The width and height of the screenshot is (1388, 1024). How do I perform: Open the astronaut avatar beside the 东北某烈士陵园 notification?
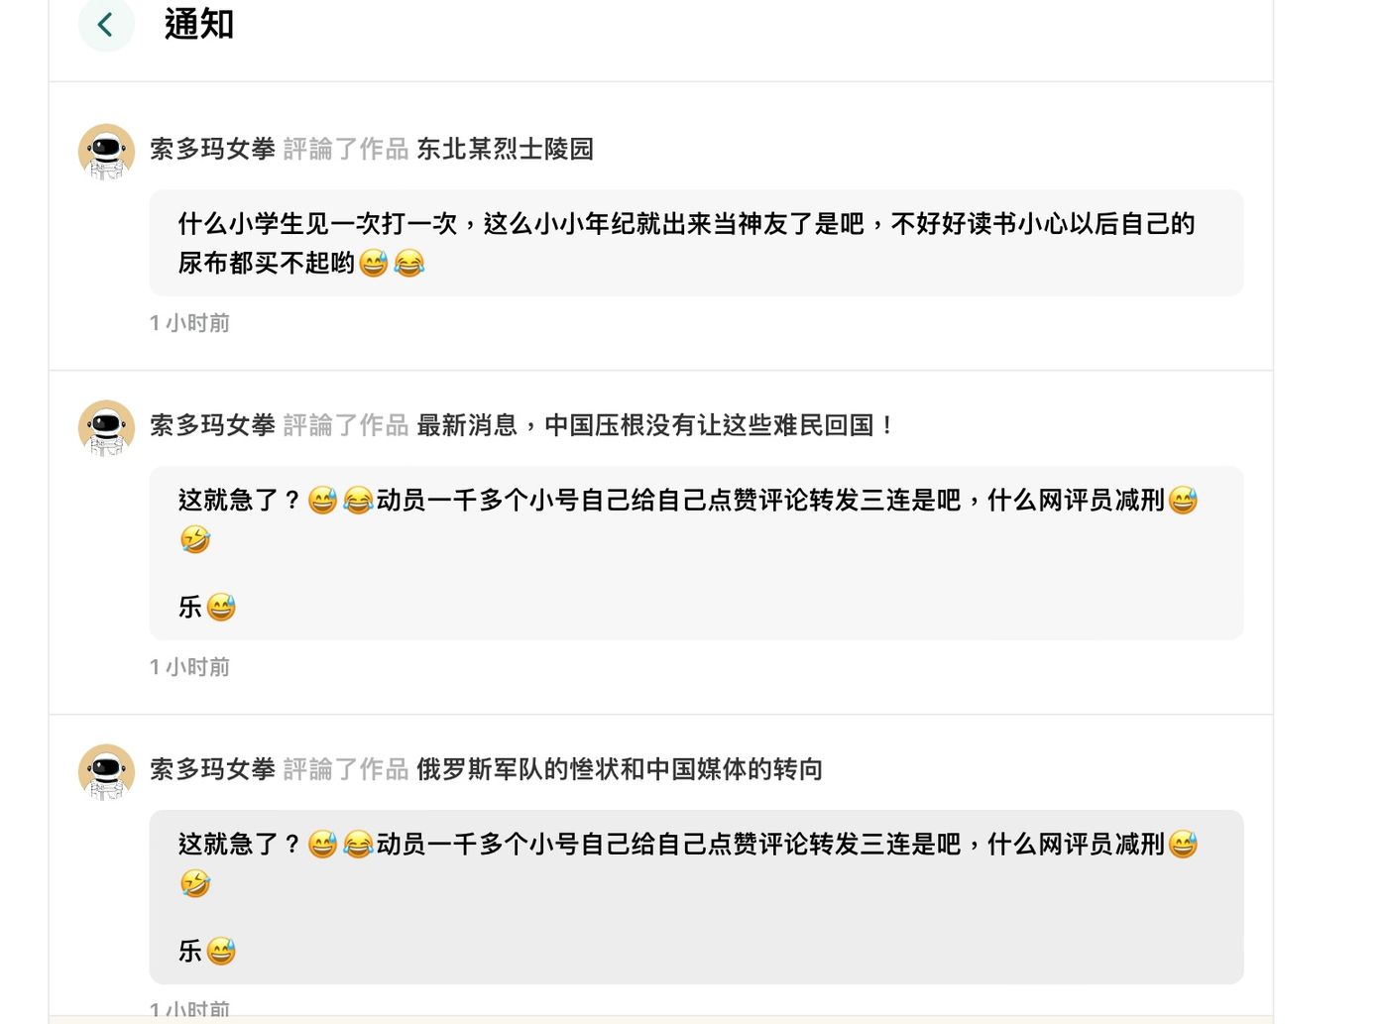[107, 152]
